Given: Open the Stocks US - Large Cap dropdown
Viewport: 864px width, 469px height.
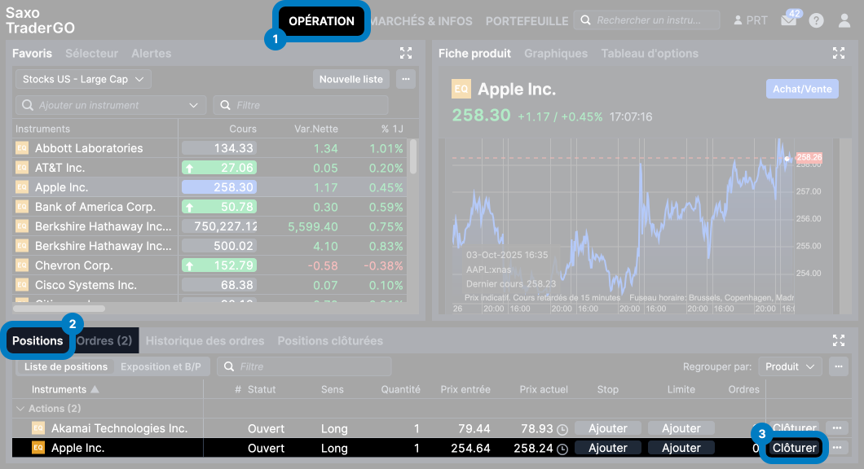Looking at the screenshot, I should click(x=83, y=79).
